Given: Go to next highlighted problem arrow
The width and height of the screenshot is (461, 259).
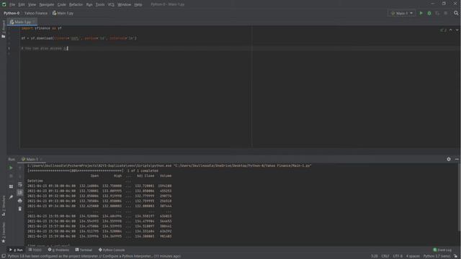Looking at the screenshot, I should pyautogui.click(x=457, y=30).
